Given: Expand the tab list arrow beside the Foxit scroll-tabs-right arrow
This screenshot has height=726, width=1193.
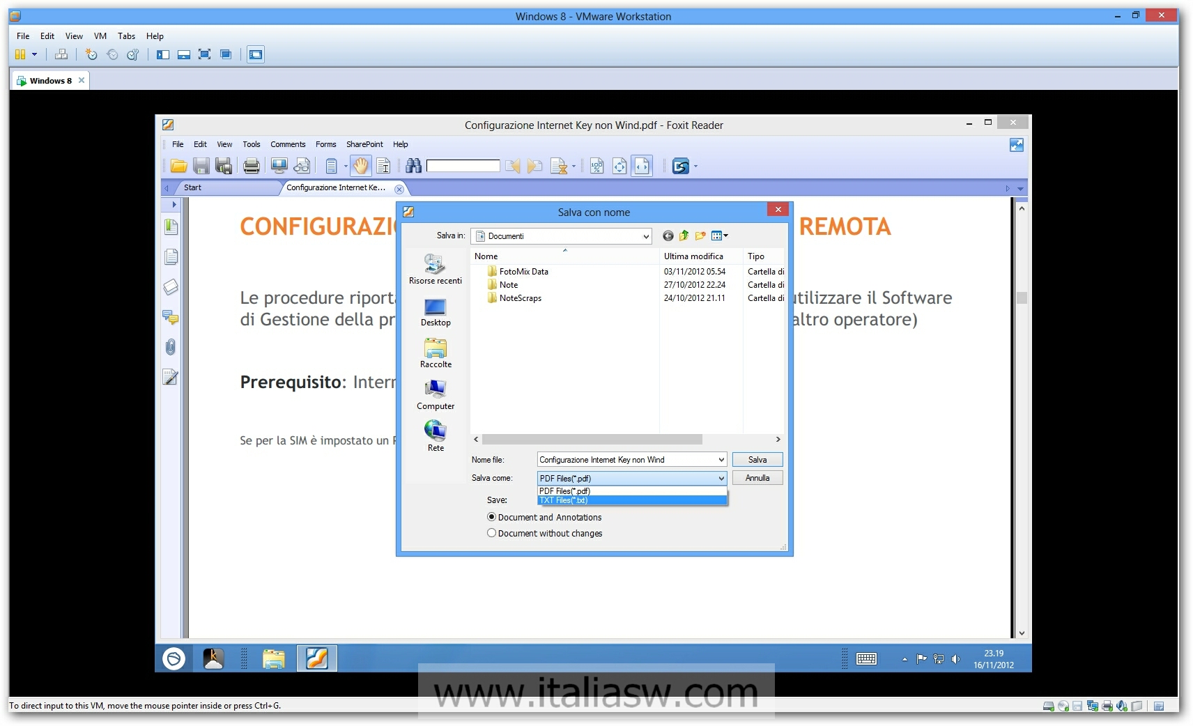Looking at the screenshot, I should (x=1020, y=189).
